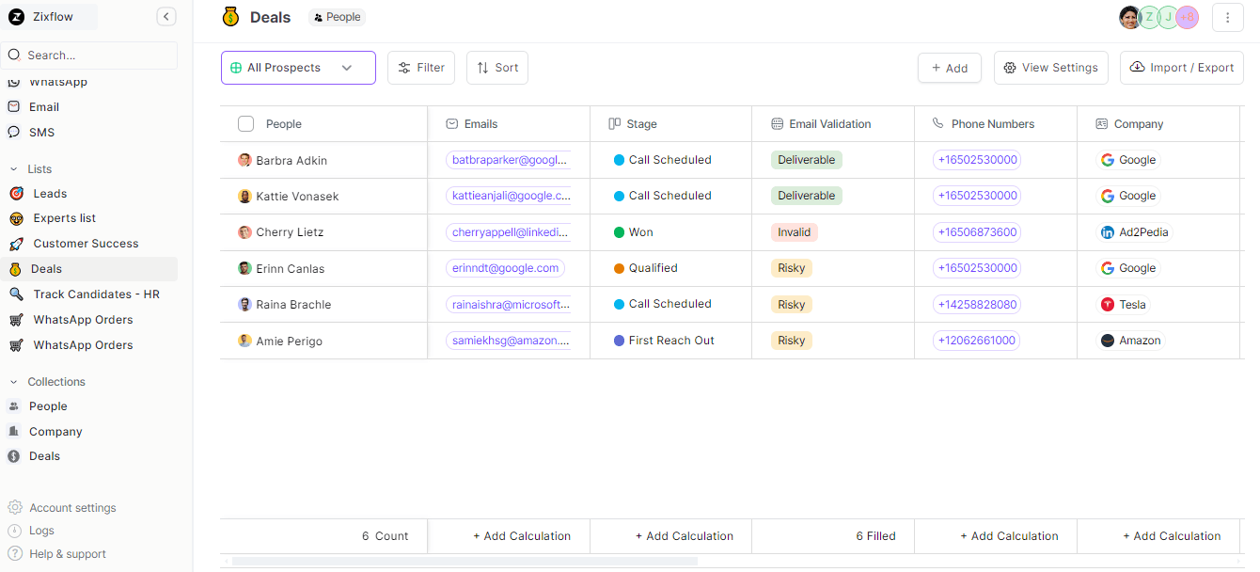Click the Google logo in Barbra Adkin's row
1260x572 pixels.
(1108, 160)
